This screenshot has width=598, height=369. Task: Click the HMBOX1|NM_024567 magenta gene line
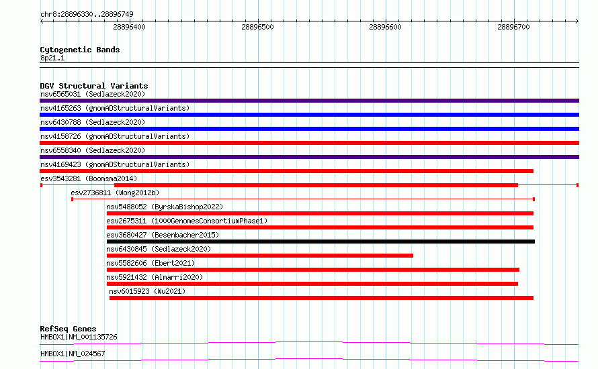tap(309, 360)
